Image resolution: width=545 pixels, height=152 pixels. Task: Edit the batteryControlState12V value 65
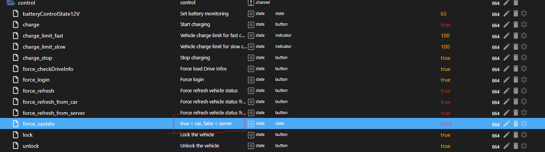pos(444,14)
